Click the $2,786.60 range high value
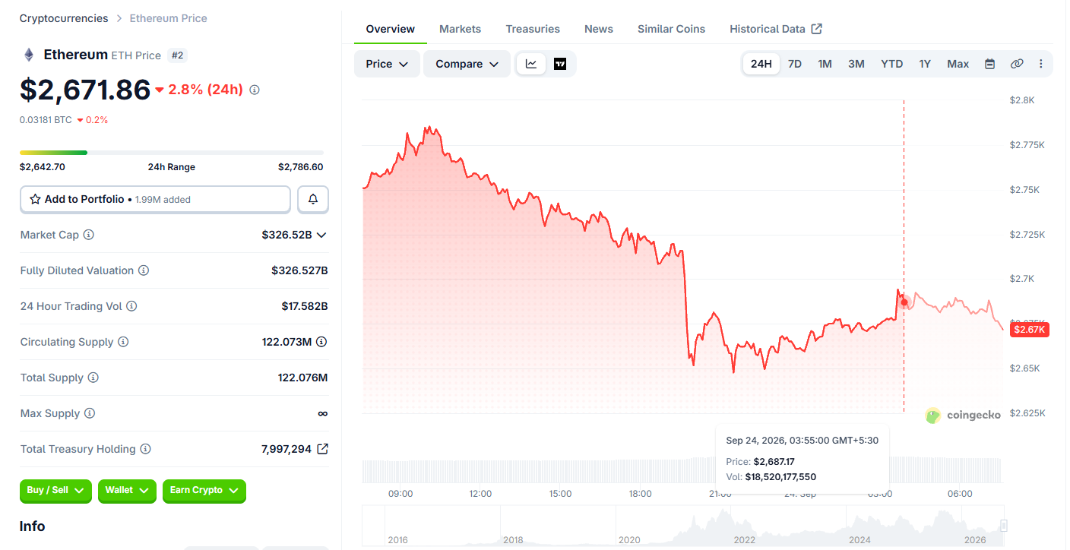 pyautogui.click(x=300, y=167)
